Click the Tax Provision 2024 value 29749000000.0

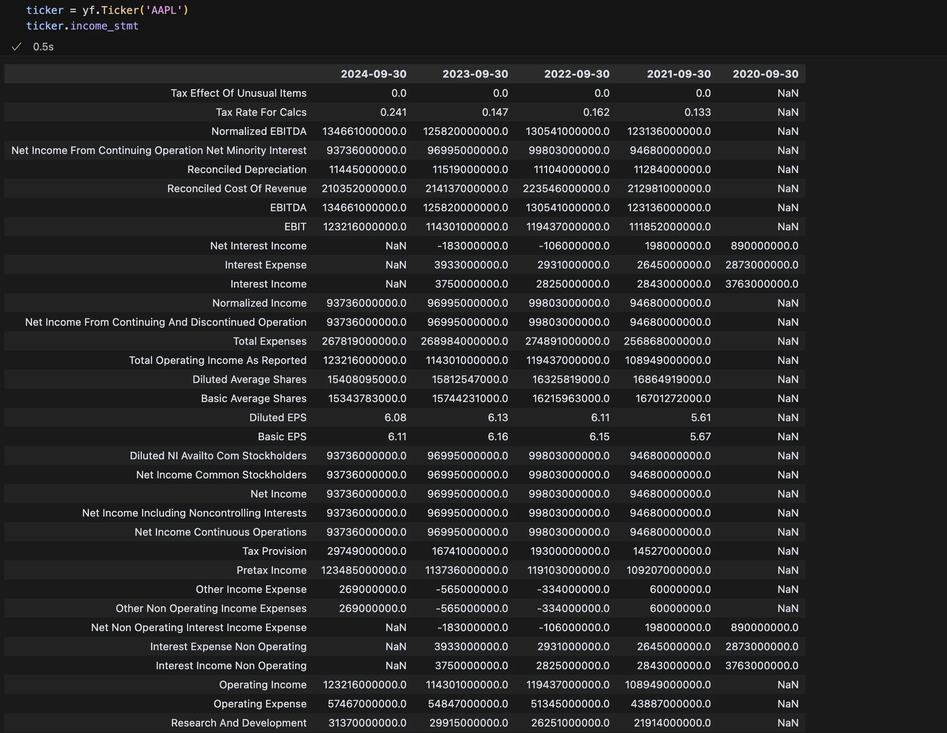click(x=366, y=551)
